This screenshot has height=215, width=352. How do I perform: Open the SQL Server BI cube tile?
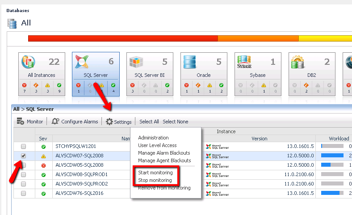150,74
